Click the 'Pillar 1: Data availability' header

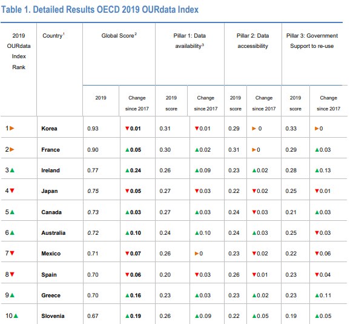click(x=190, y=41)
